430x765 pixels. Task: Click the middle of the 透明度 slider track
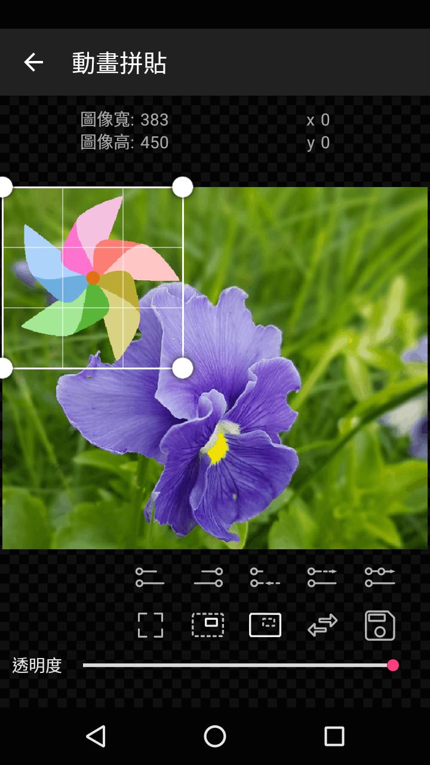tap(238, 665)
